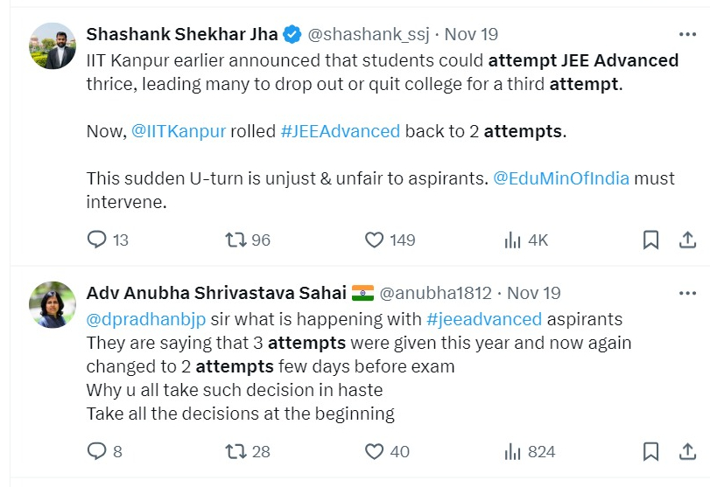Bookmark Anubha Shrivastava Sahai's tweet

point(651,451)
